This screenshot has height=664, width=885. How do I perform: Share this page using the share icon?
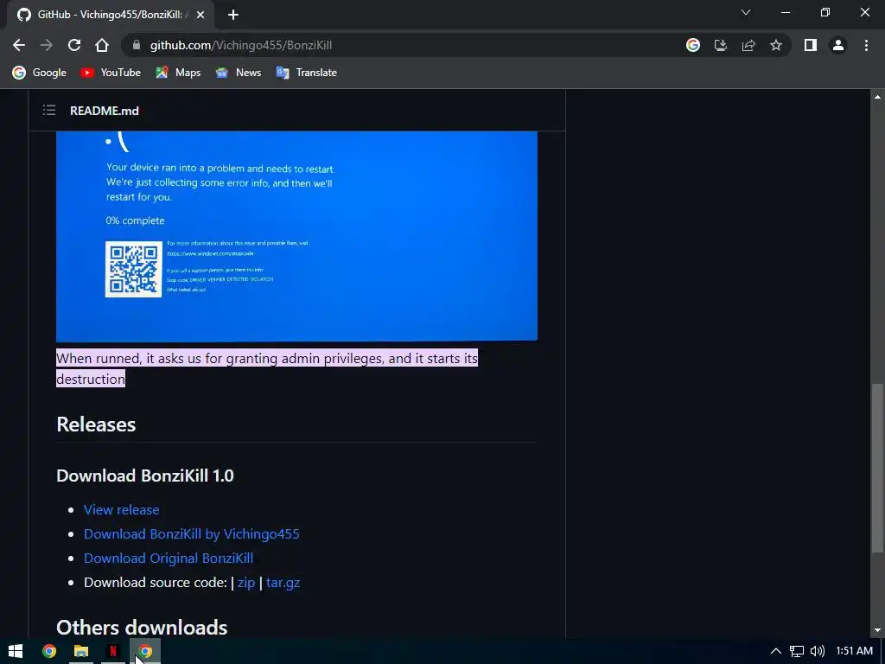click(x=748, y=45)
